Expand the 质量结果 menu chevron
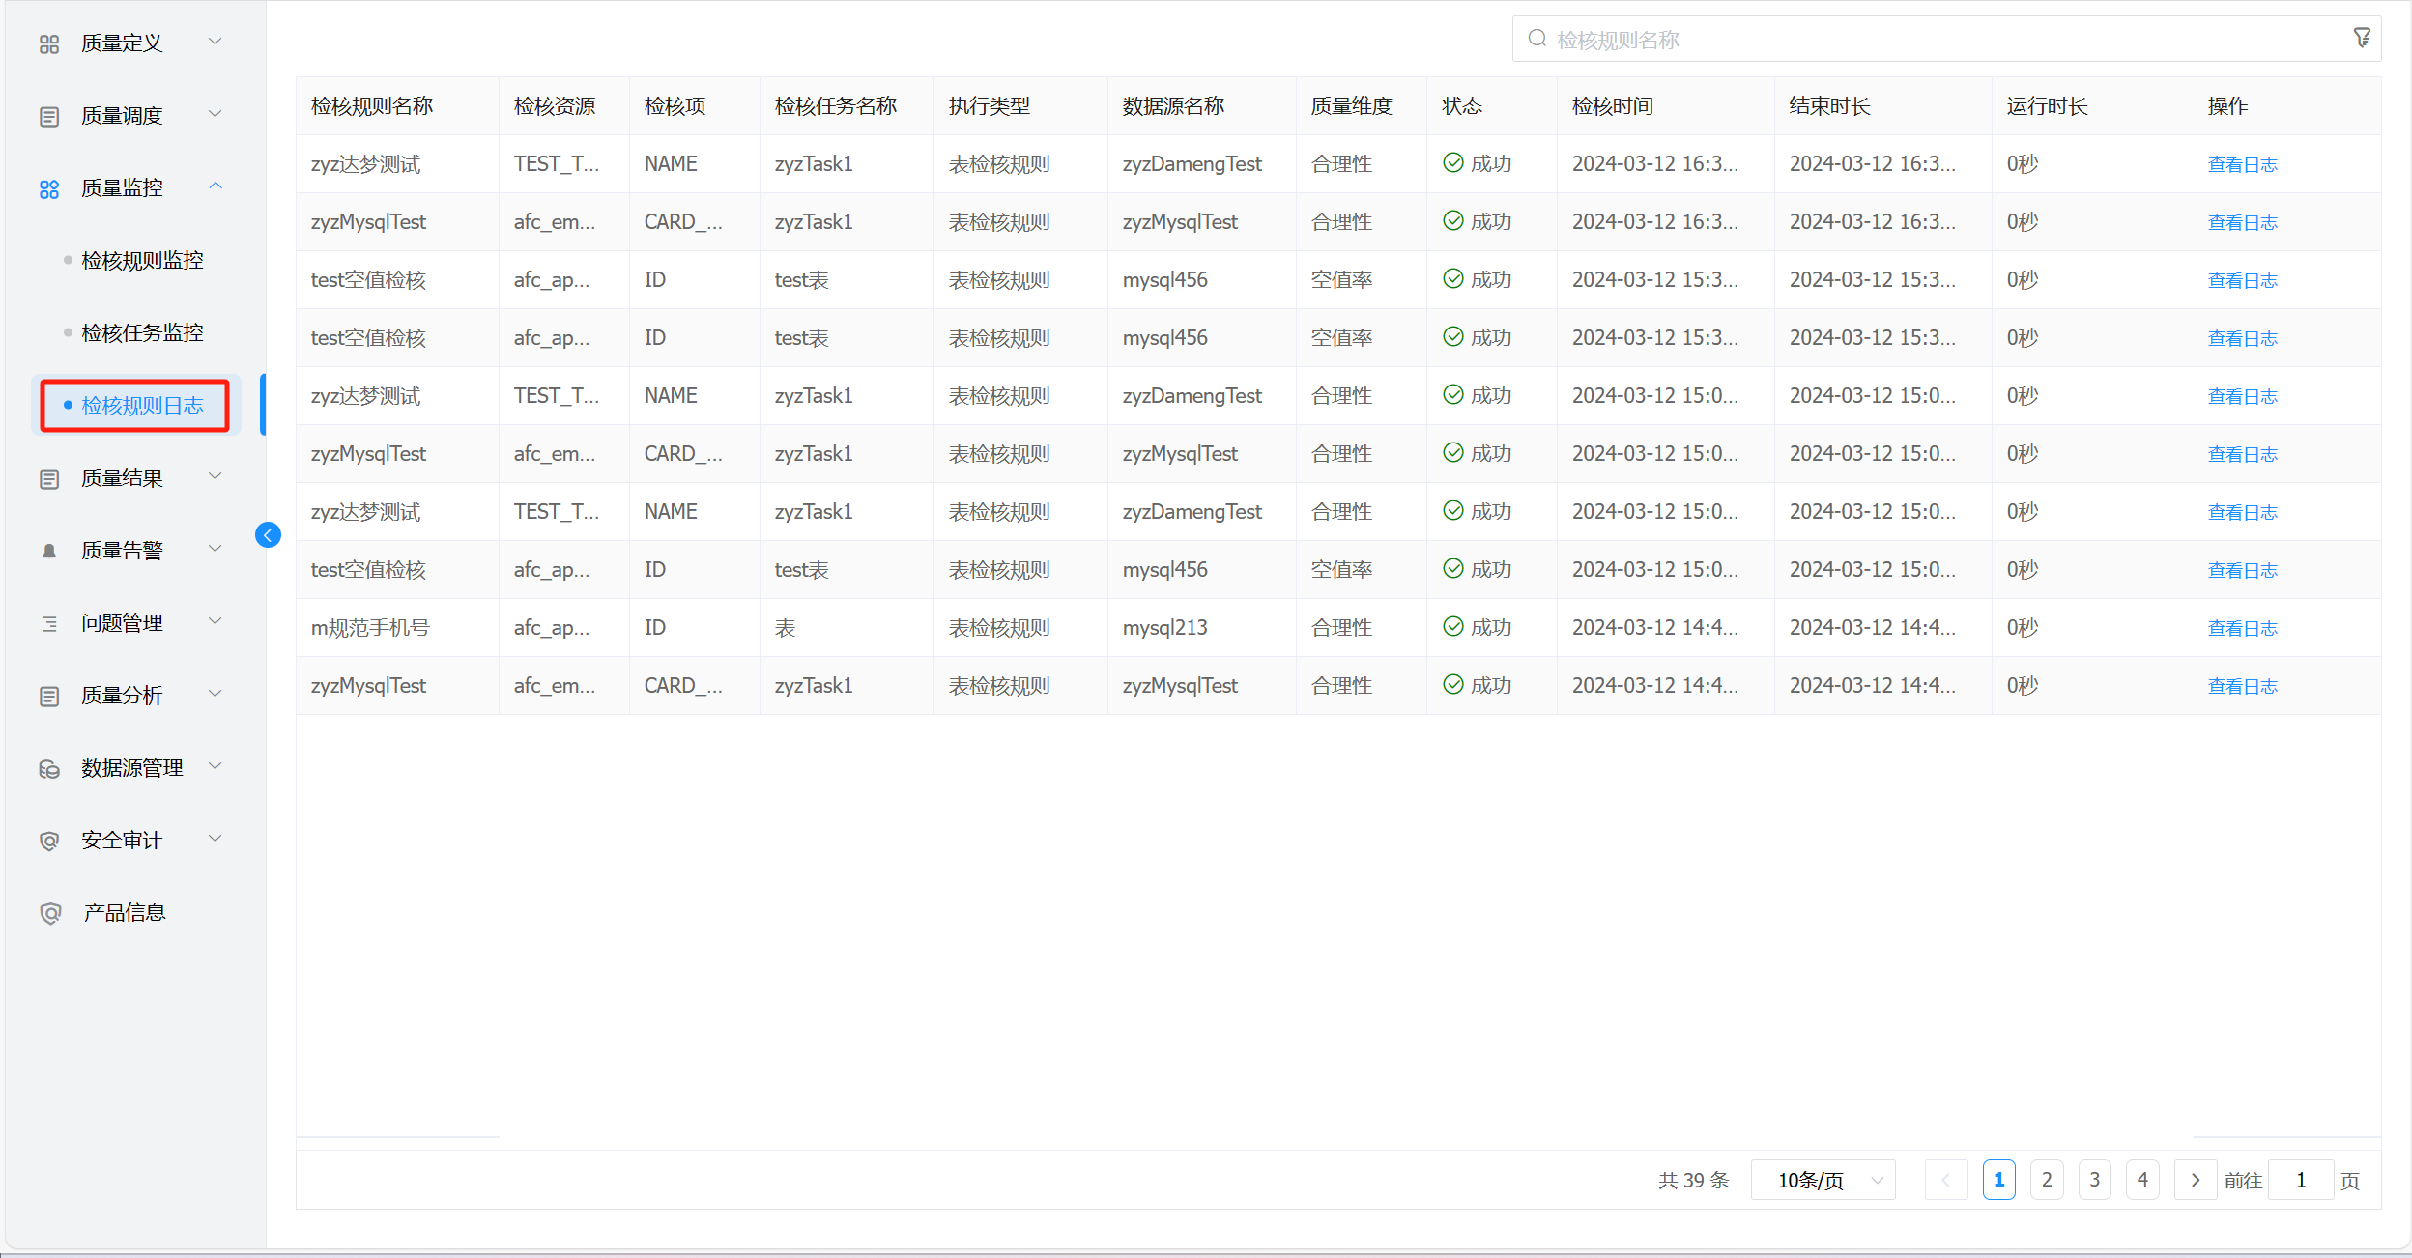Screen dimensions: 2412x1258 coord(215,476)
